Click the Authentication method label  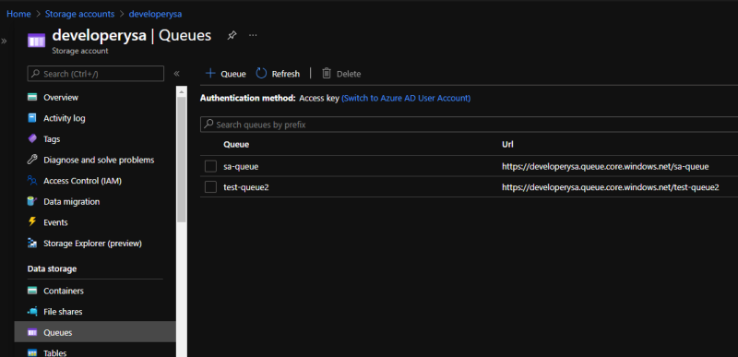pos(247,99)
